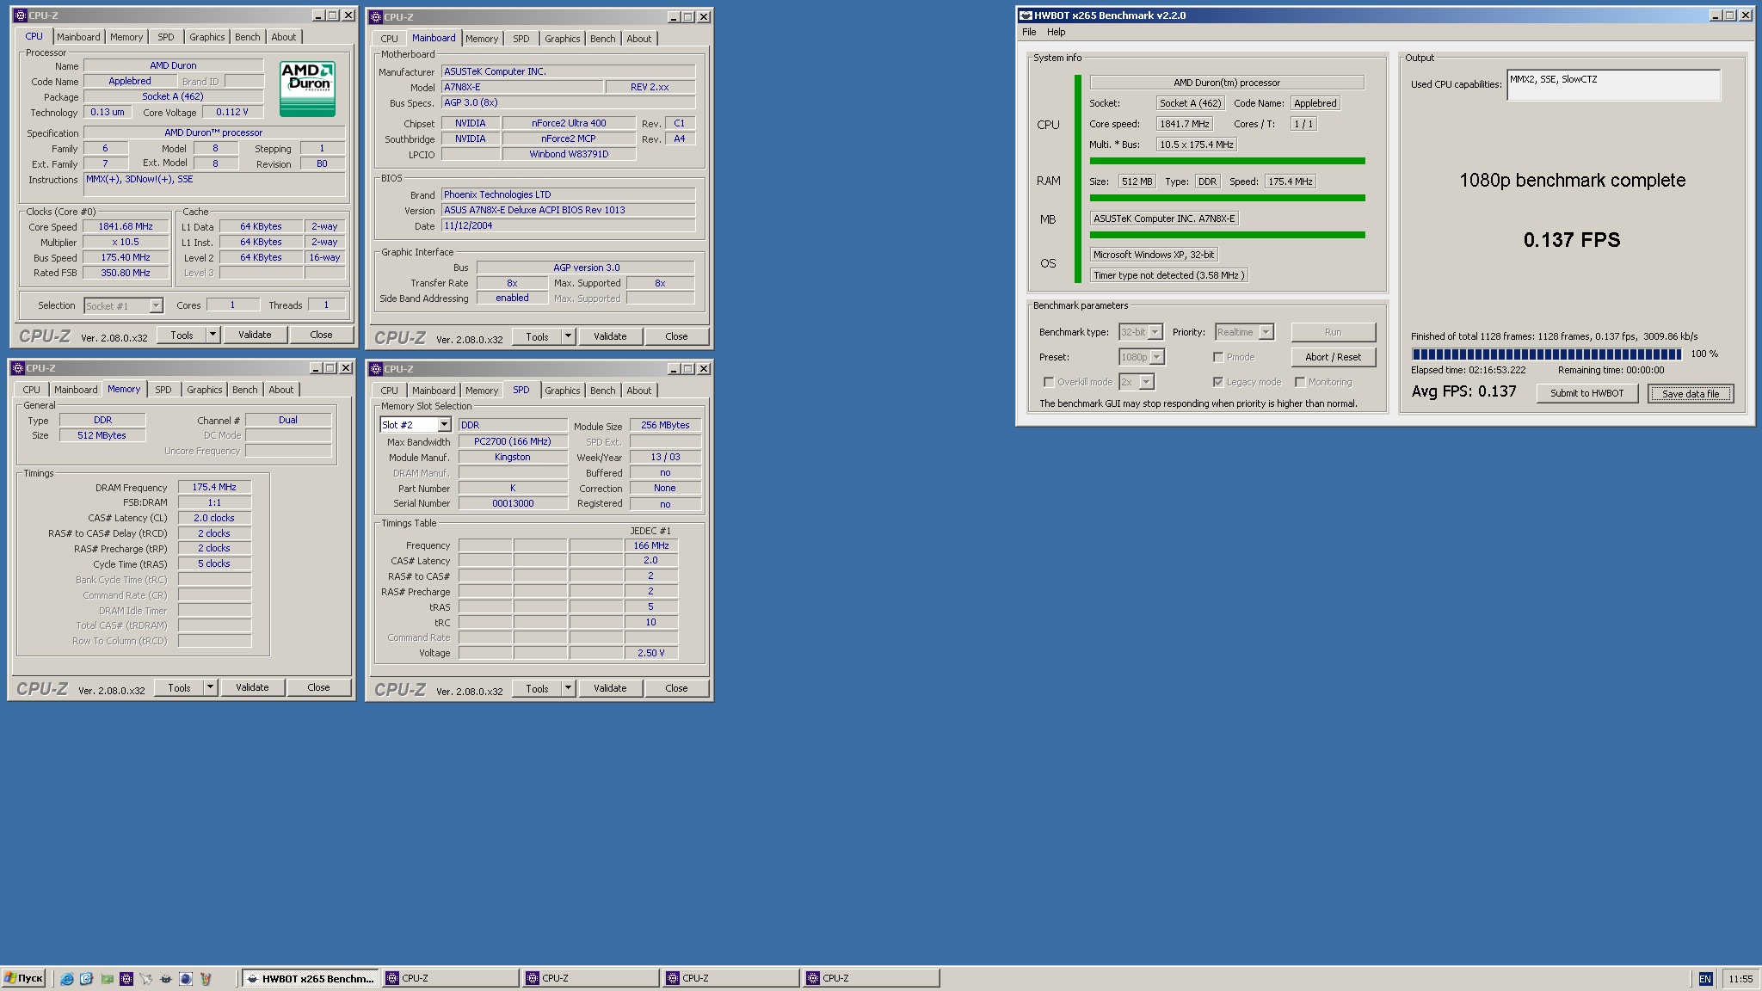Click the Rated FSB 350.80 MHz field
Screen dimensions: 1762x991
[x=126, y=273]
